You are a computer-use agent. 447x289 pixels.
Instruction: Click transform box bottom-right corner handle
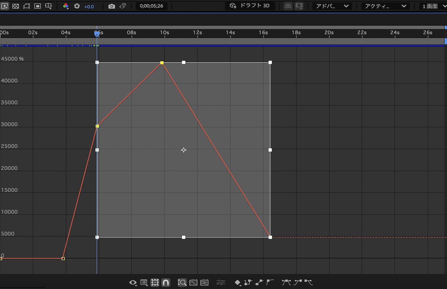pyautogui.click(x=270, y=237)
